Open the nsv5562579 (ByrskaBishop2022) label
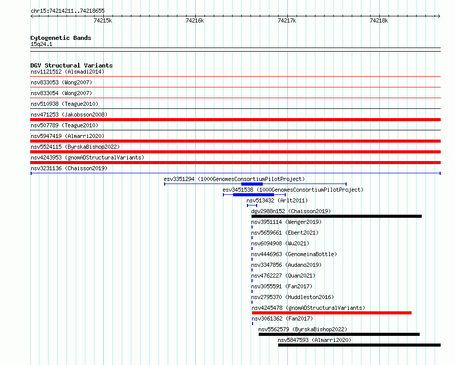The width and height of the screenshot is (455, 365). coord(303,329)
